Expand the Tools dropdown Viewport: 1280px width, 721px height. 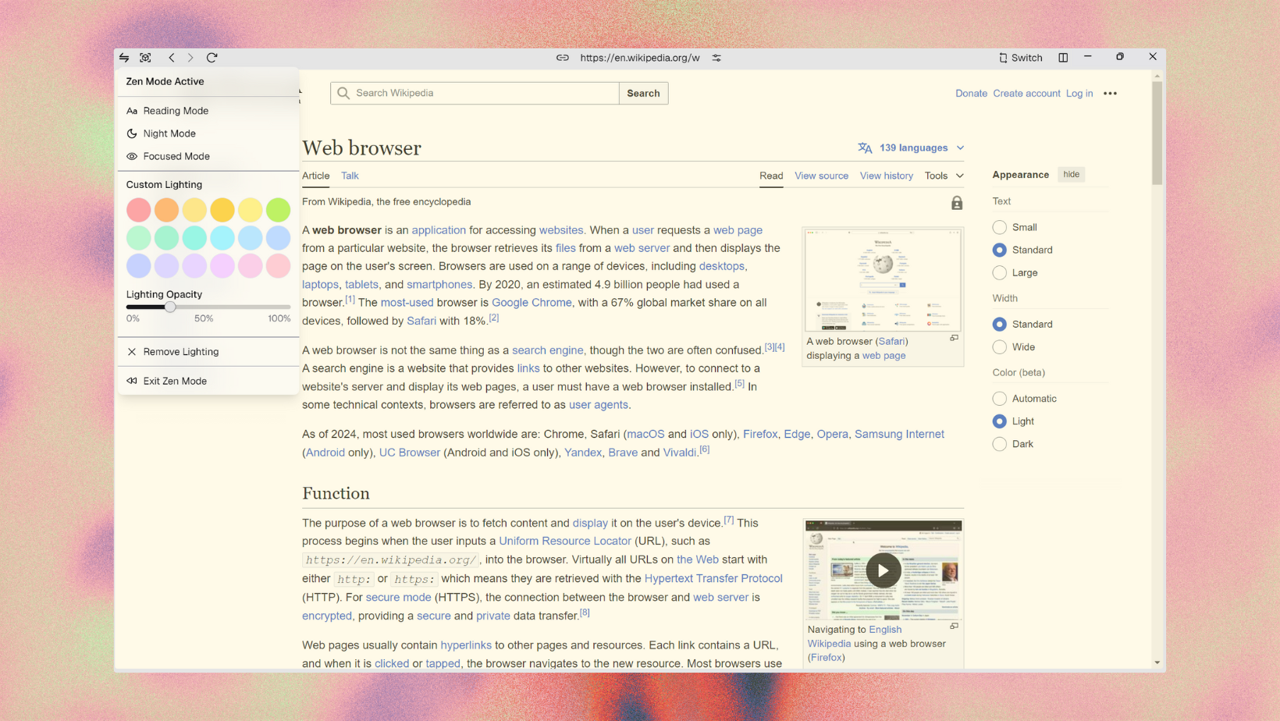point(944,176)
